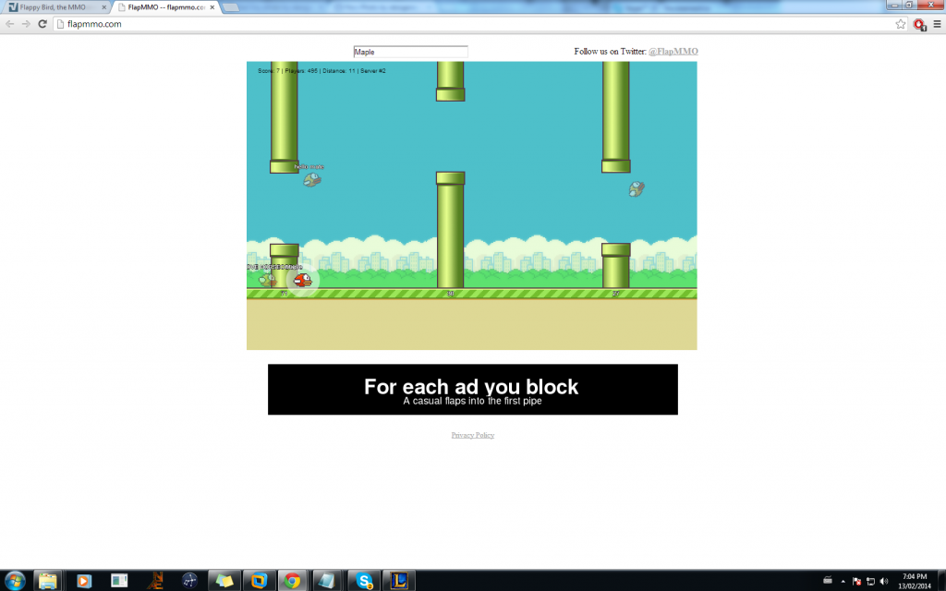Click the player name field containing Maple
946x591 pixels.
[410, 52]
